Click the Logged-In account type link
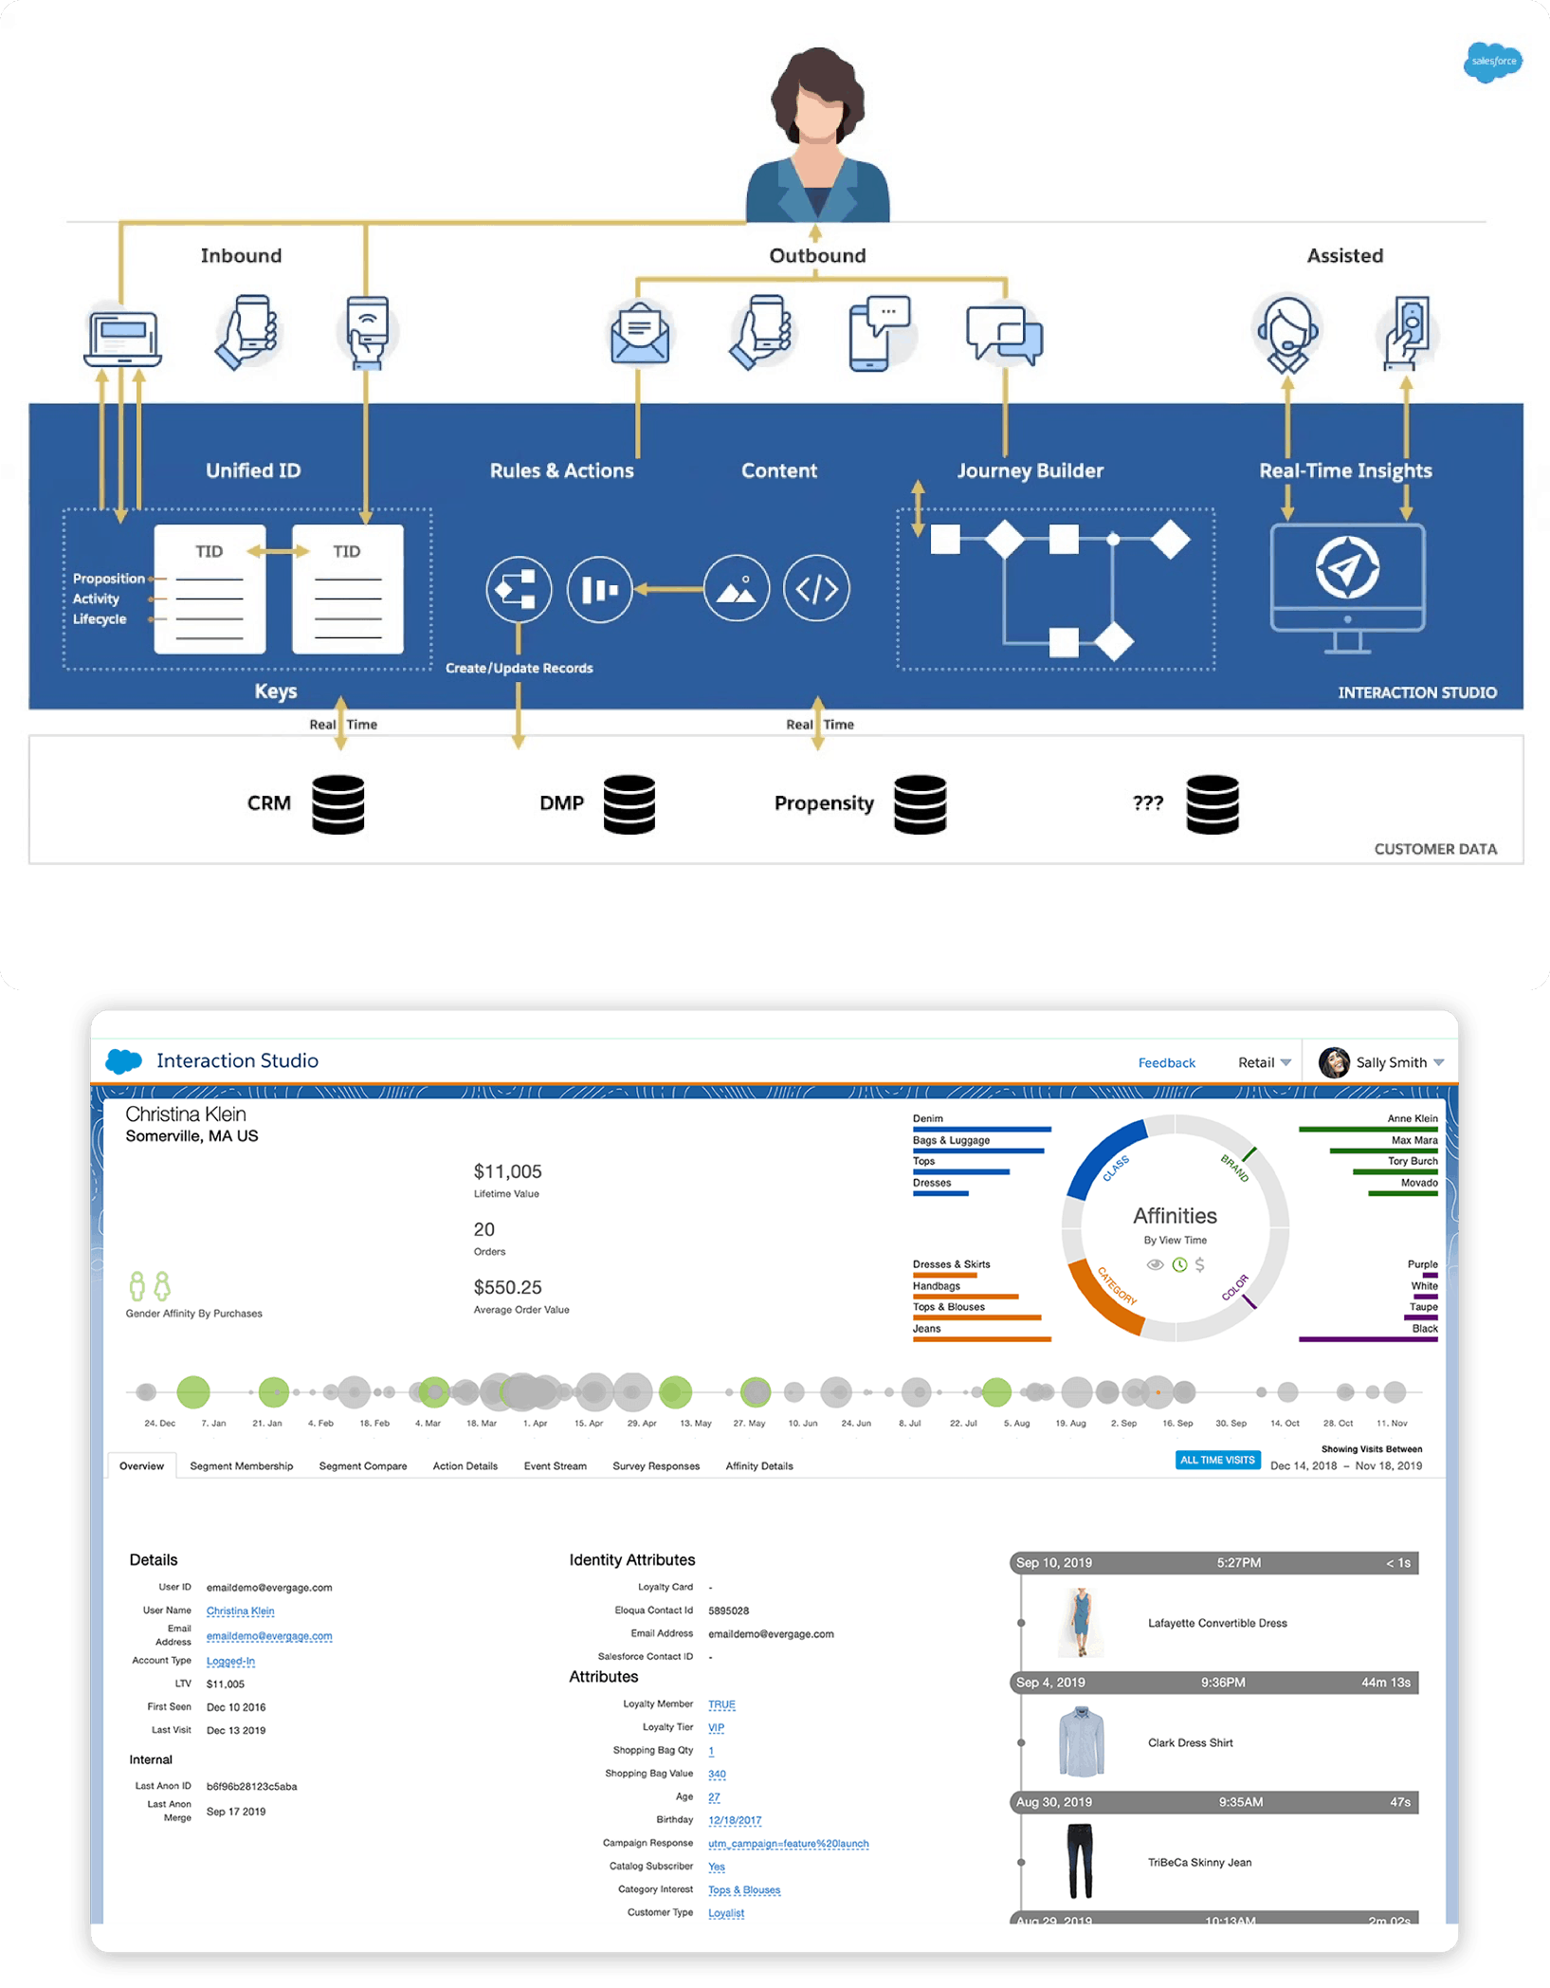This screenshot has width=1550, height=1988. tap(230, 1661)
